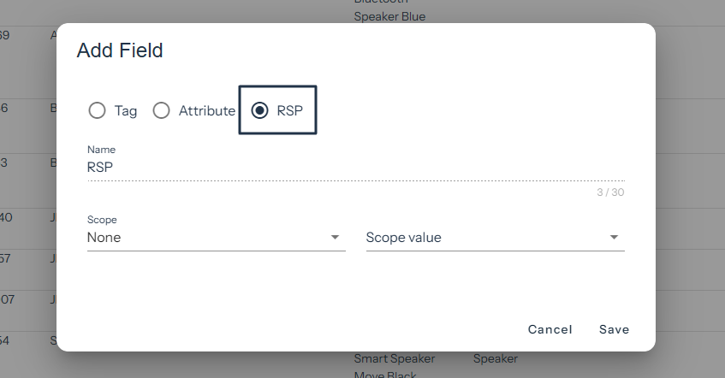Save the new field
The image size is (725, 378).
614,329
